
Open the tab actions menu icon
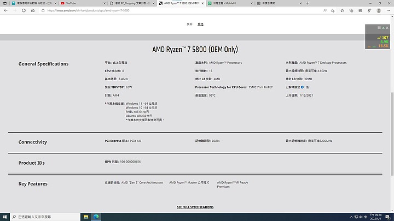coord(5,3)
